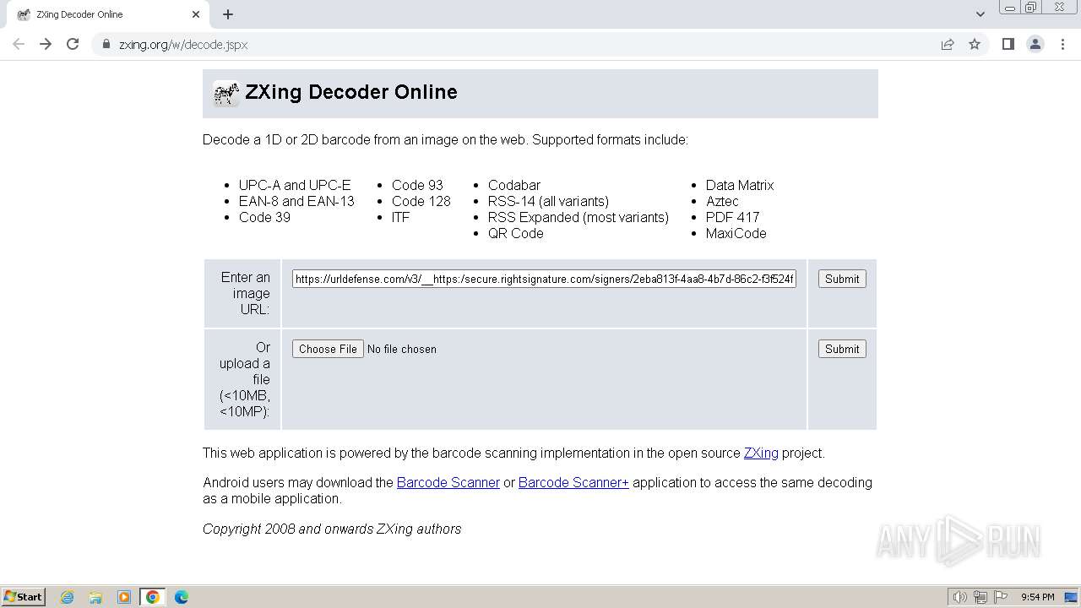Click the 'No file chosen' label
This screenshot has width=1081, height=608.
click(x=402, y=349)
